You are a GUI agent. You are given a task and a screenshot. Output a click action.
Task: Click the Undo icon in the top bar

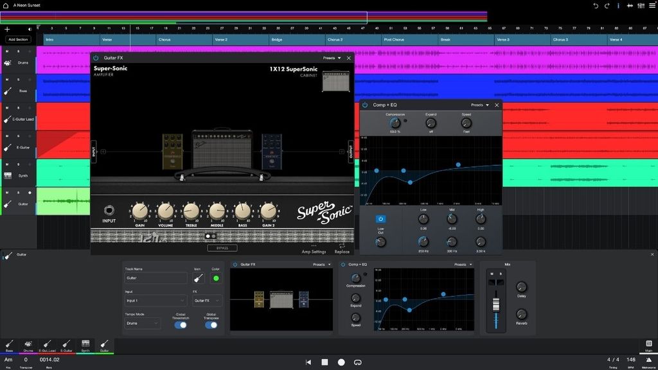point(596,5)
